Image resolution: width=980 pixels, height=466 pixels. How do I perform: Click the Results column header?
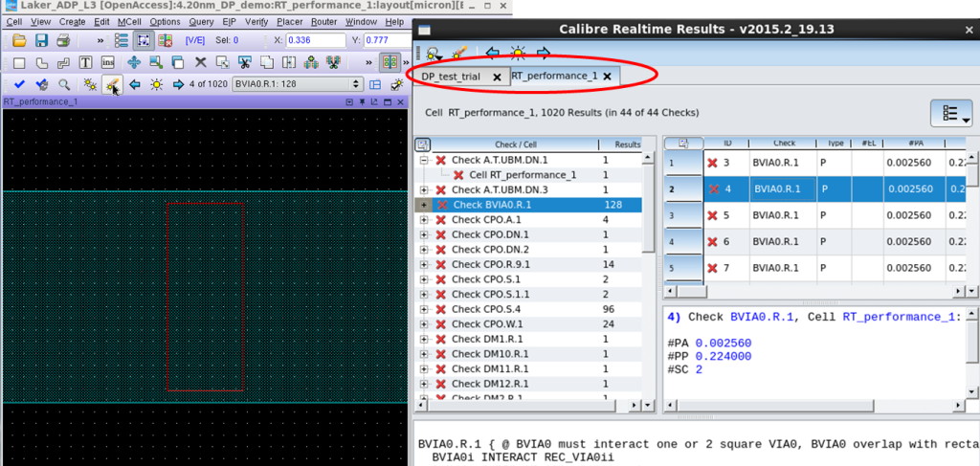coord(627,144)
